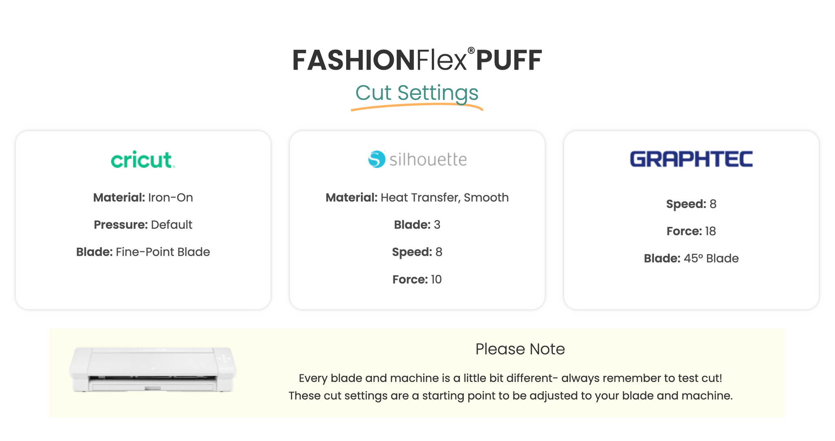Click the Graphtec Force 18 setting
This screenshot has width=835, height=441.
(691, 231)
